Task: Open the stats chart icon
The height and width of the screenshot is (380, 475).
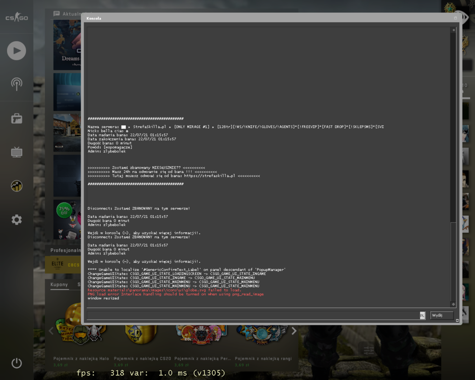Action: [17, 186]
